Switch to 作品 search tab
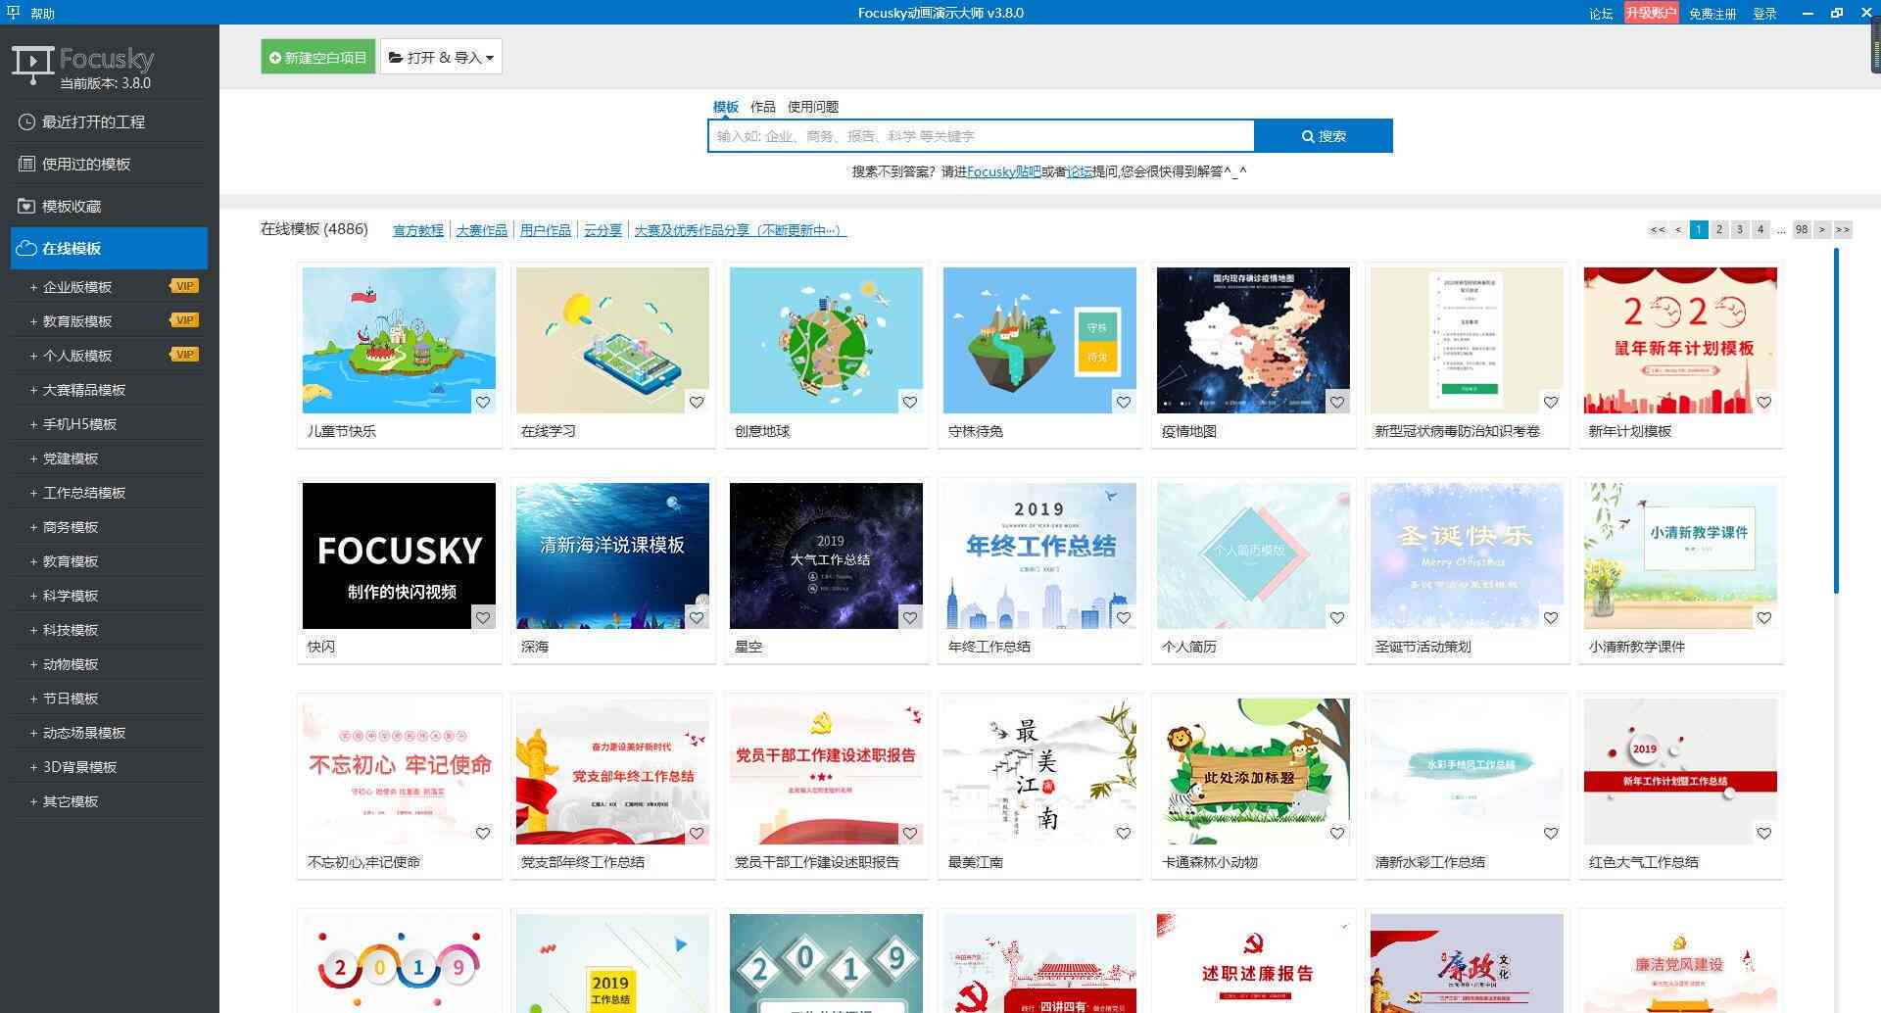 (x=763, y=106)
